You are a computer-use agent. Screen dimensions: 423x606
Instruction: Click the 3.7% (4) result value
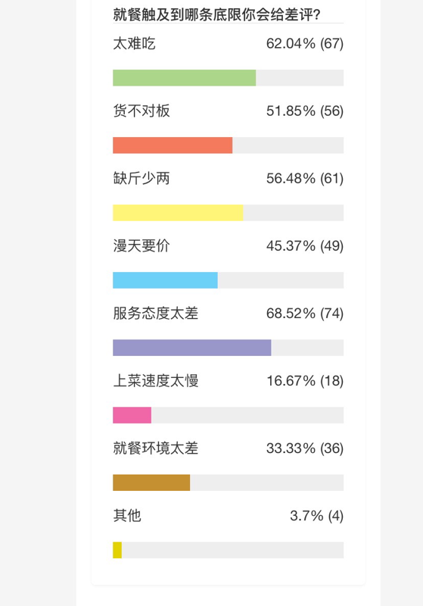[316, 516]
